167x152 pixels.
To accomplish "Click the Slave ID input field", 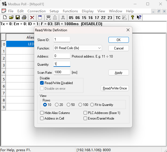I will [62, 39].
